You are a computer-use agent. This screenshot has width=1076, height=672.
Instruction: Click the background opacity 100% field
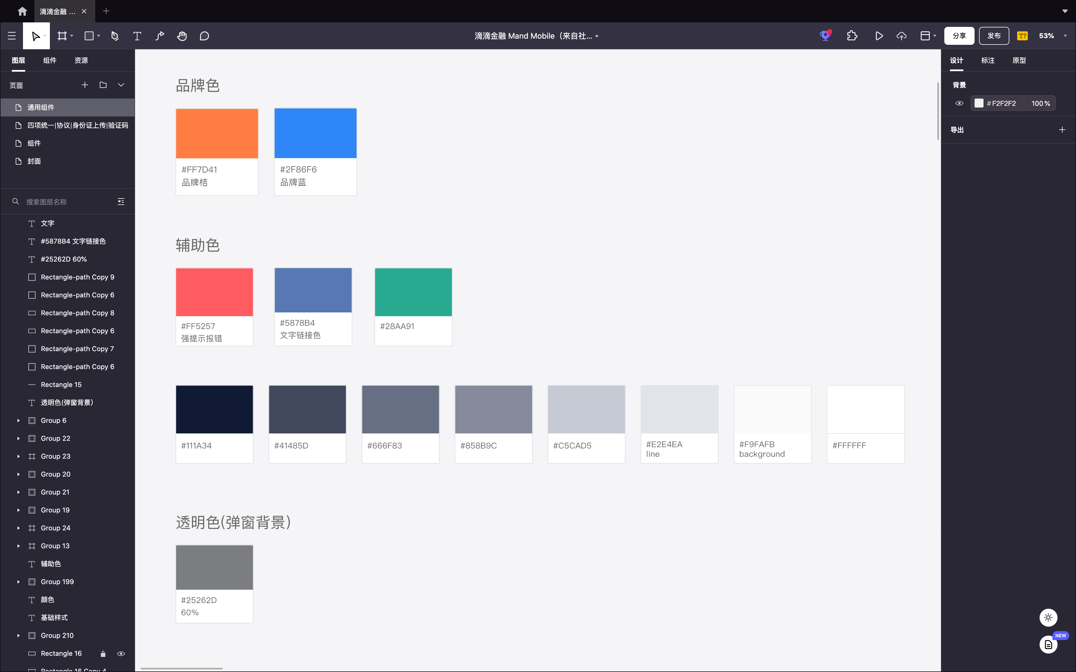[1040, 103]
